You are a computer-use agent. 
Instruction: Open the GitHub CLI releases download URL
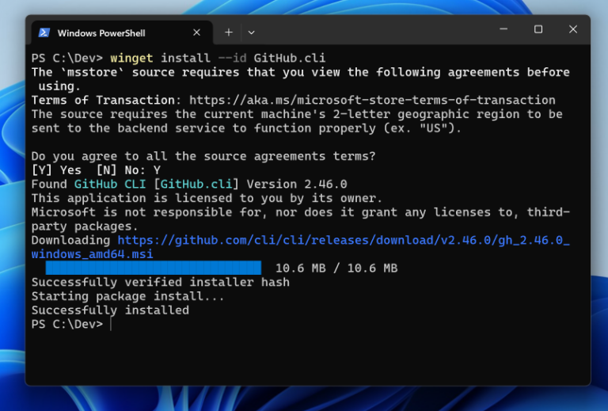343,240
